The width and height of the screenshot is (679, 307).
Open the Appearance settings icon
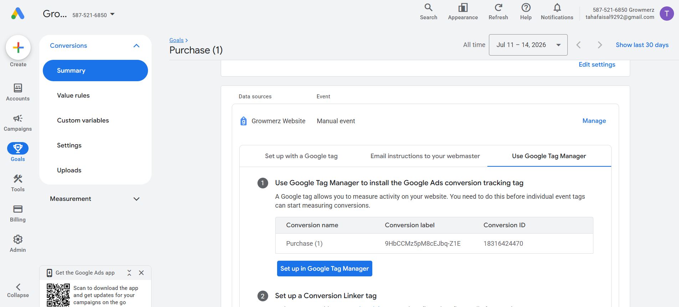point(463,7)
